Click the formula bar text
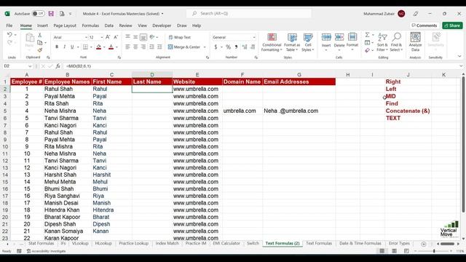This screenshot has height=262, width=466. [x=79, y=66]
